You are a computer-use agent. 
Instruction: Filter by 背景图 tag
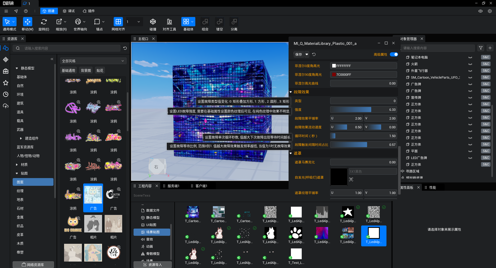click(x=86, y=70)
